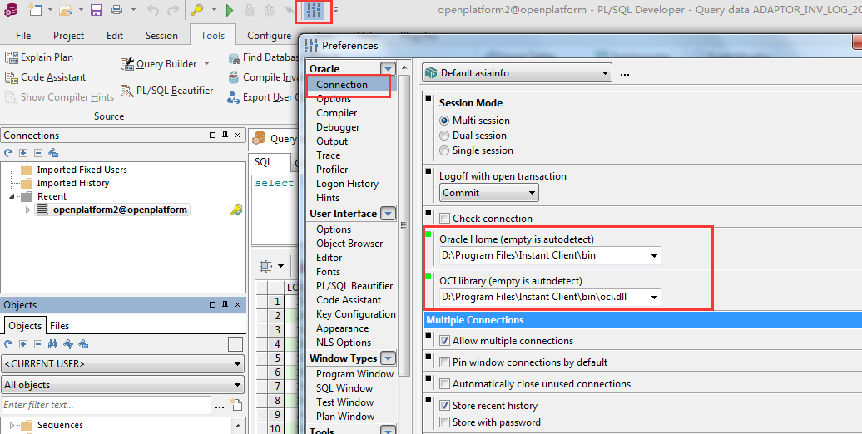The width and height of the screenshot is (862, 434).
Task: Check Automatically close unused connections
Action: point(445,383)
